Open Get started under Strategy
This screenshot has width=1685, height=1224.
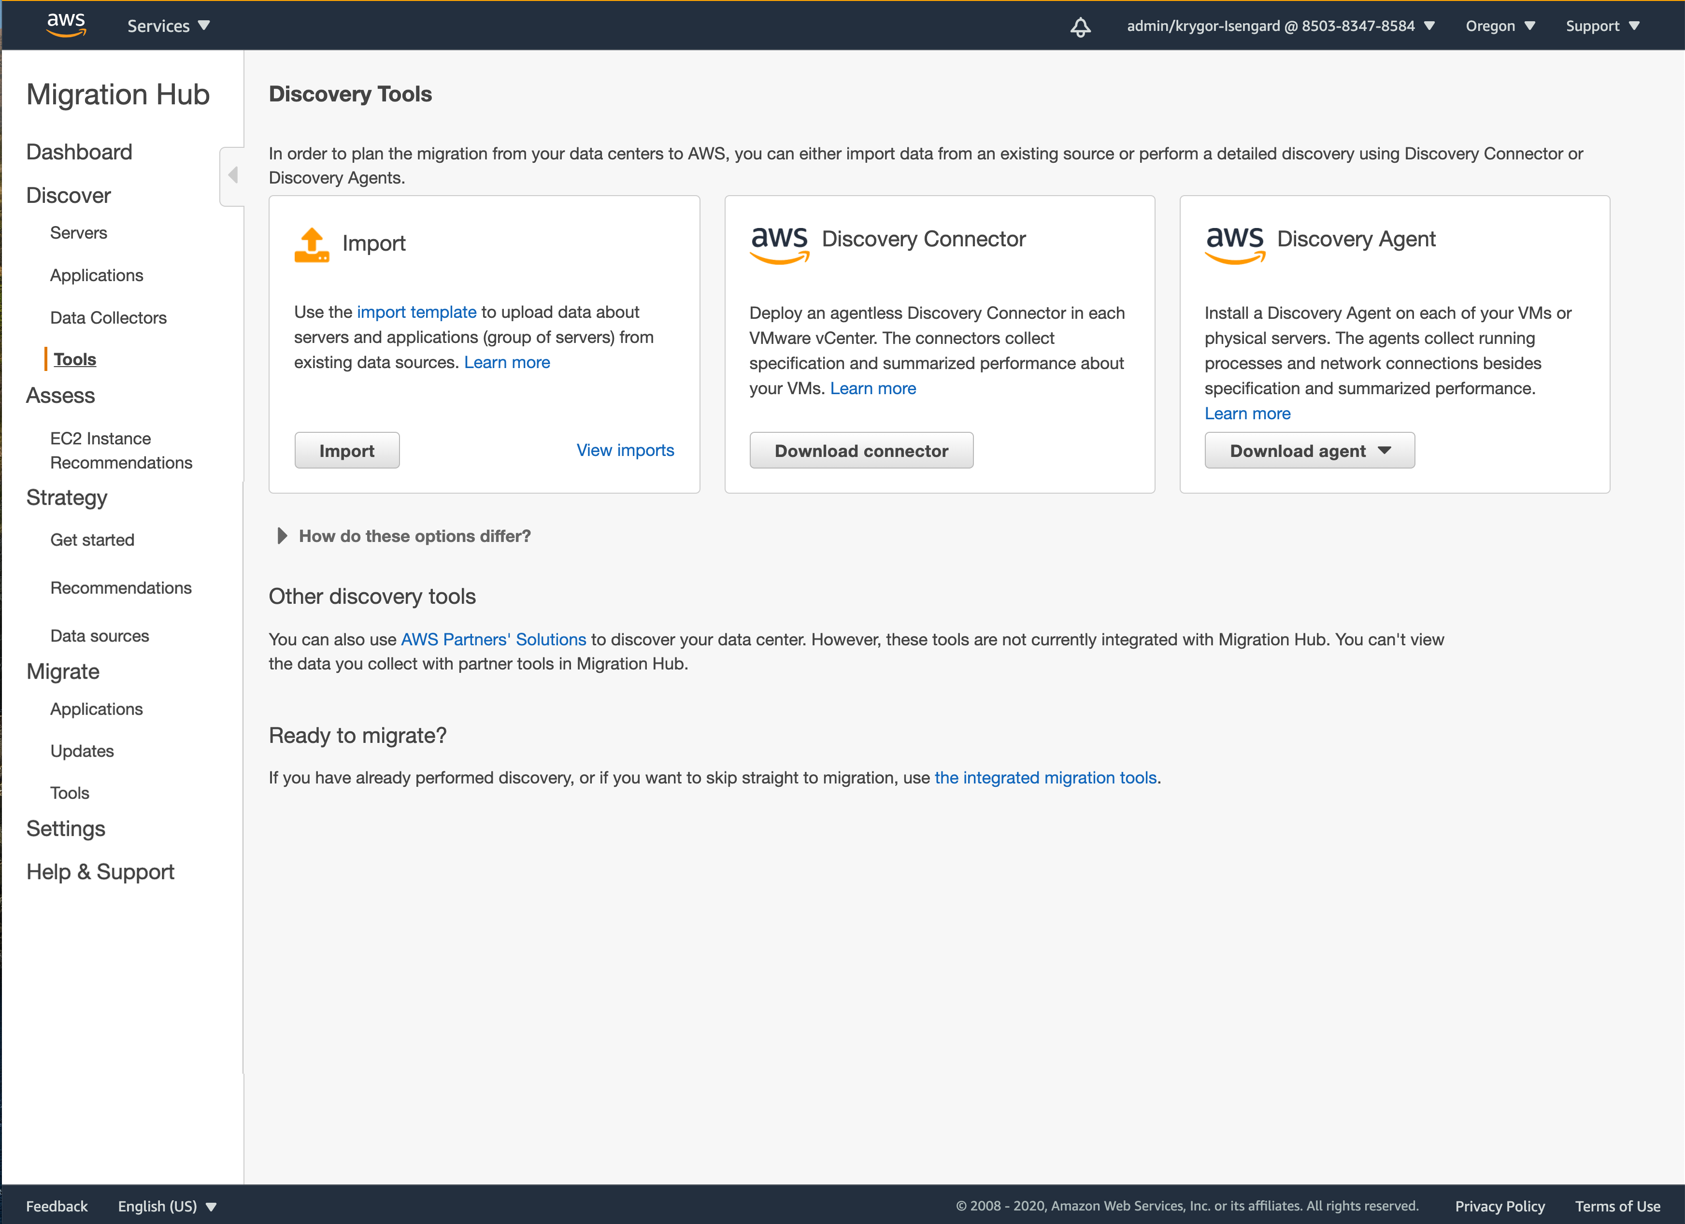click(92, 539)
